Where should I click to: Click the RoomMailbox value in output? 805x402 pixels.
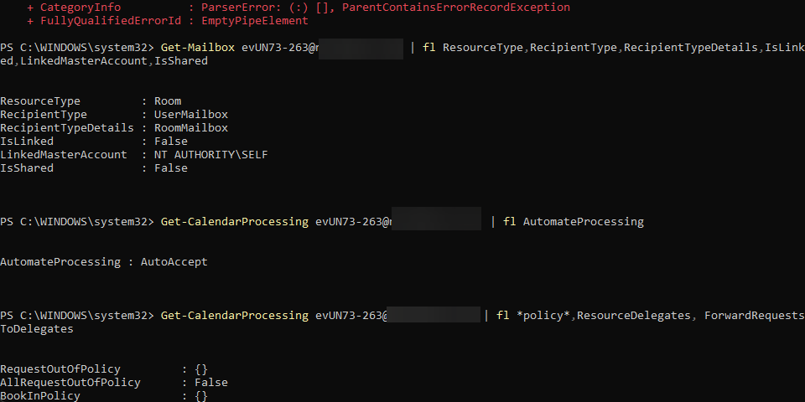tap(191, 127)
